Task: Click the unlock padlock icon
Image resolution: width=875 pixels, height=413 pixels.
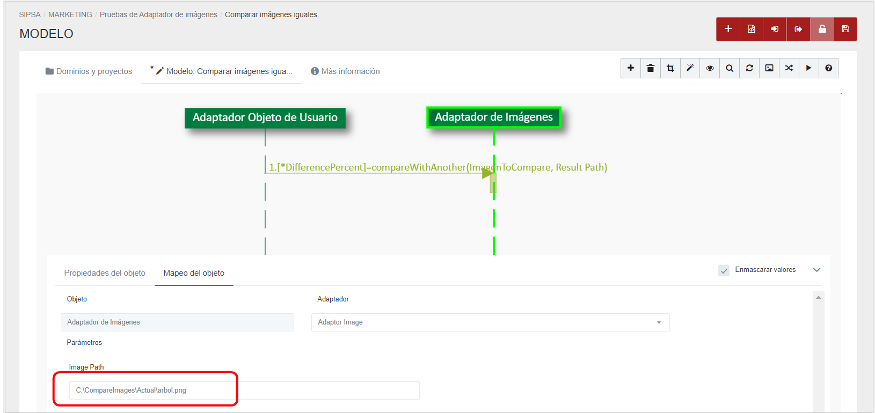Action: pos(822,29)
